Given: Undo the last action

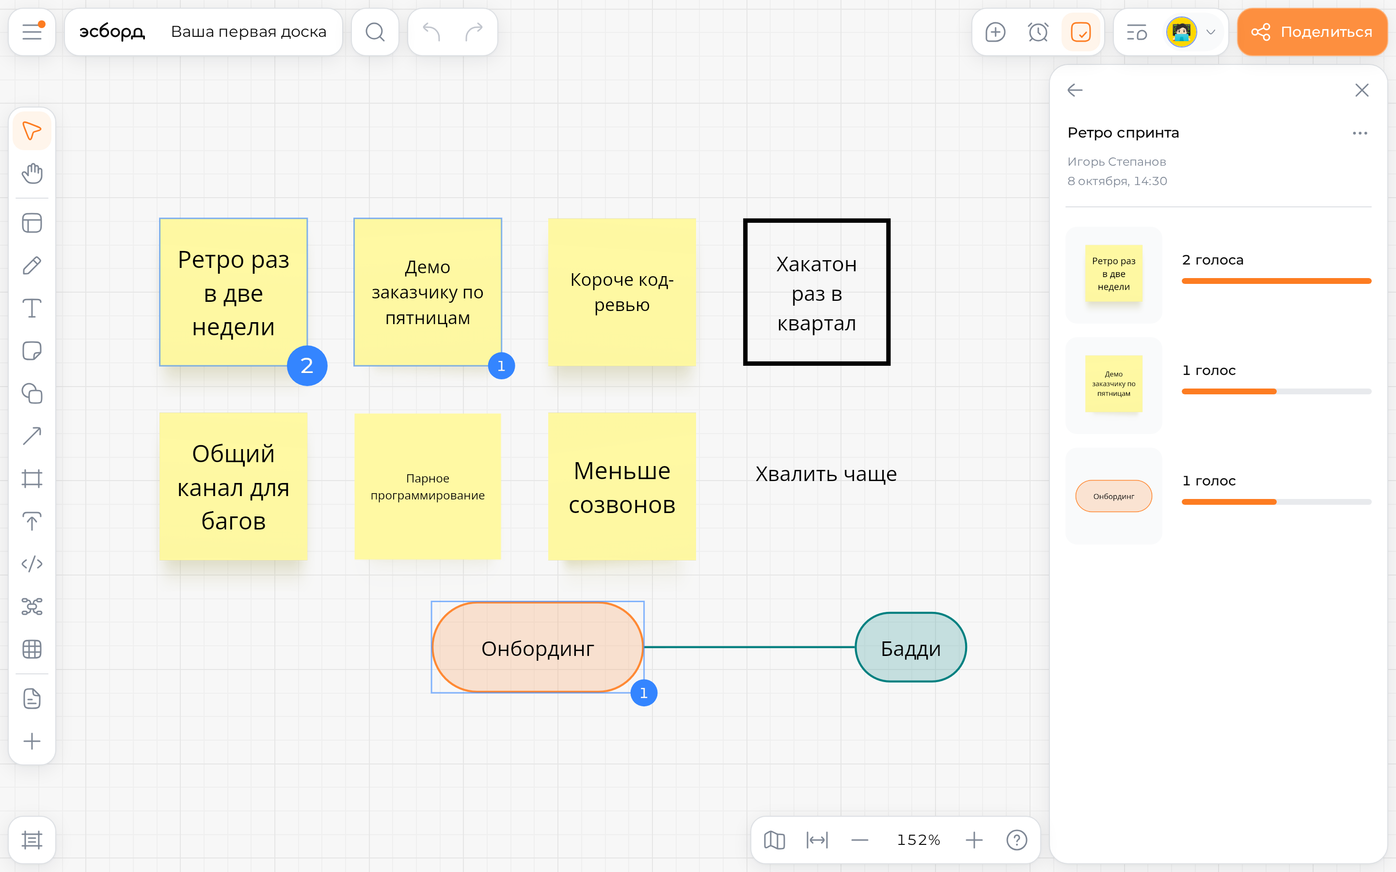Looking at the screenshot, I should pos(431,31).
